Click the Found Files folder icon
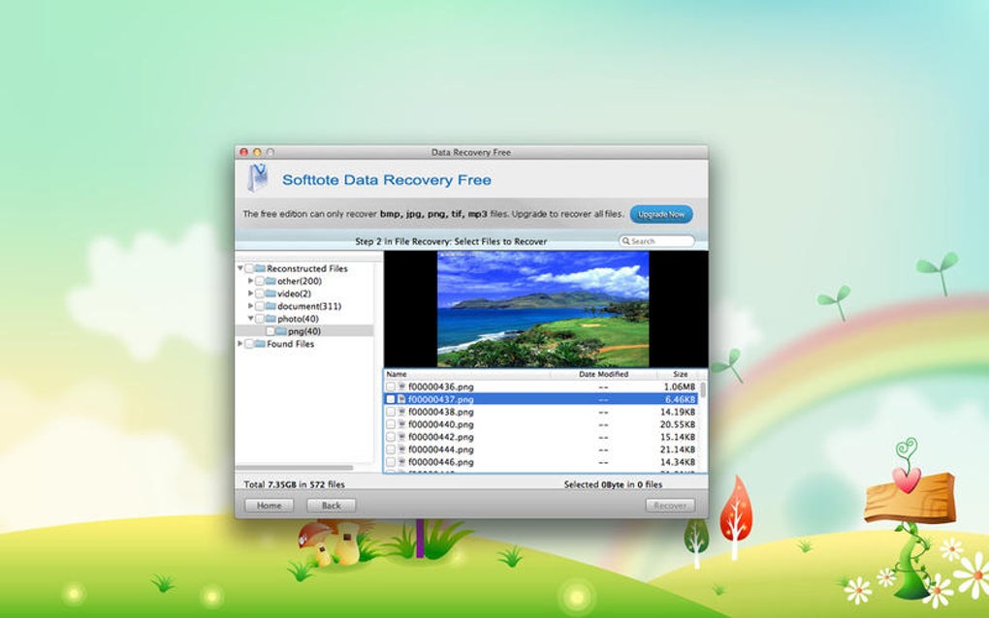 point(260,344)
